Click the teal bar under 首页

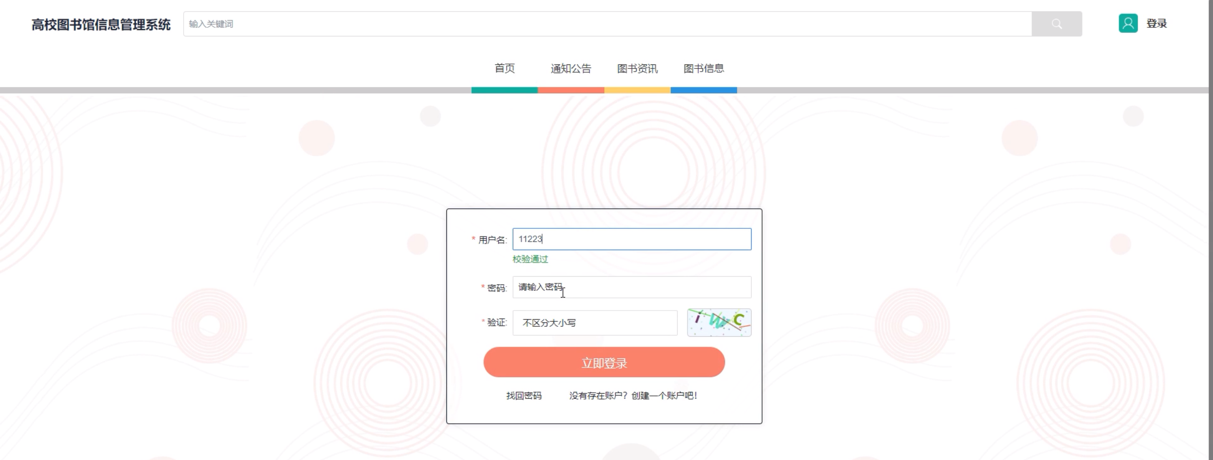504,90
